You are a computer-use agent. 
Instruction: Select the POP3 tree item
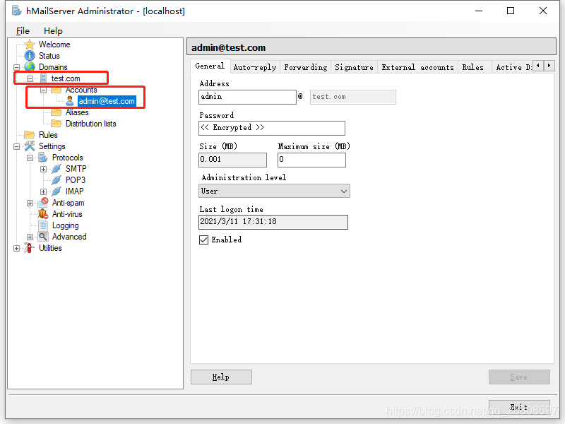[76, 180]
